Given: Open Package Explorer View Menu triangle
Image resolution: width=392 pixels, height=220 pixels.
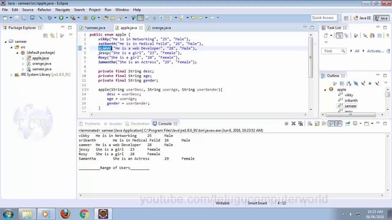Looking at the screenshot, I should pos(71,35).
